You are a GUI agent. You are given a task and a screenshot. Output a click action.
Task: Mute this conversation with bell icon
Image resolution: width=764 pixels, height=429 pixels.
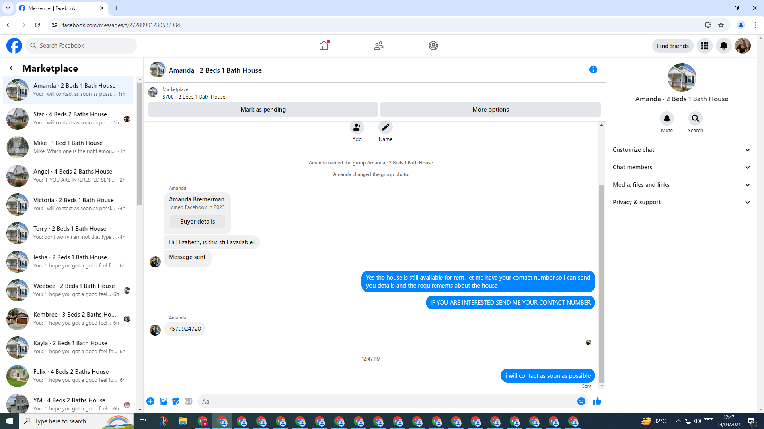[667, 118]
